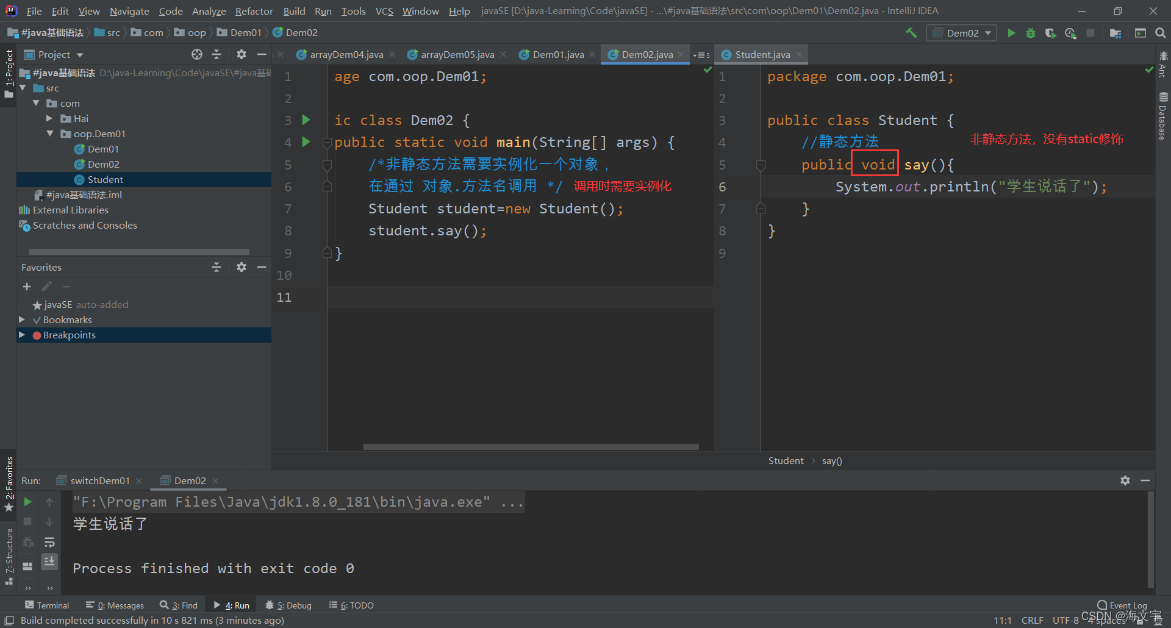Click the Project tree horizontal scrollbar
This screenshot has height=628, width=1171.
coord(139,251)
